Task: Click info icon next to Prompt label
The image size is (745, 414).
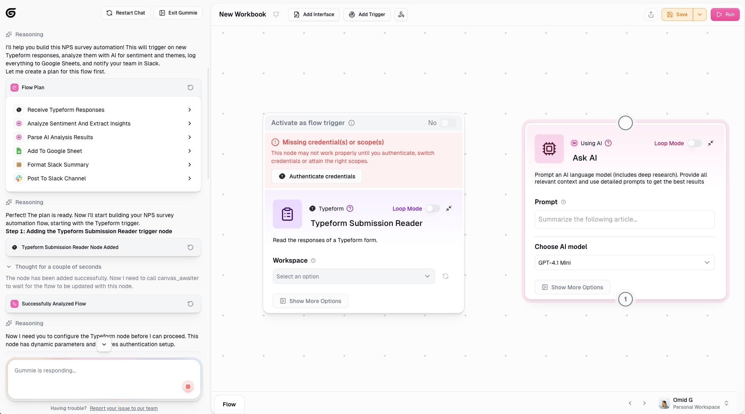Action: (563, 202)
